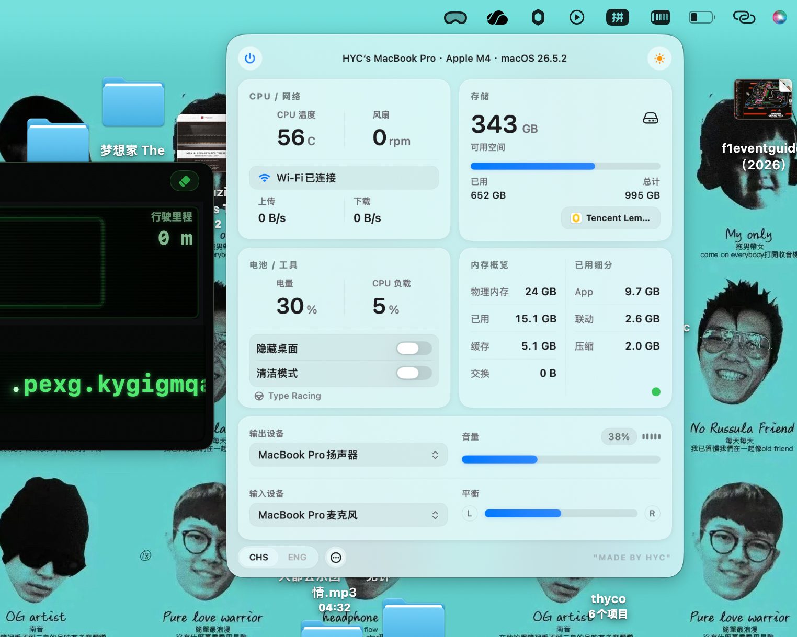Switch language to ENG
The height and width of the screenshot is (637, 797).
(x=297, y=558)
